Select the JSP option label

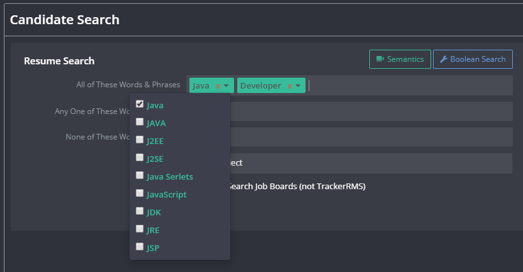(153, 248)
